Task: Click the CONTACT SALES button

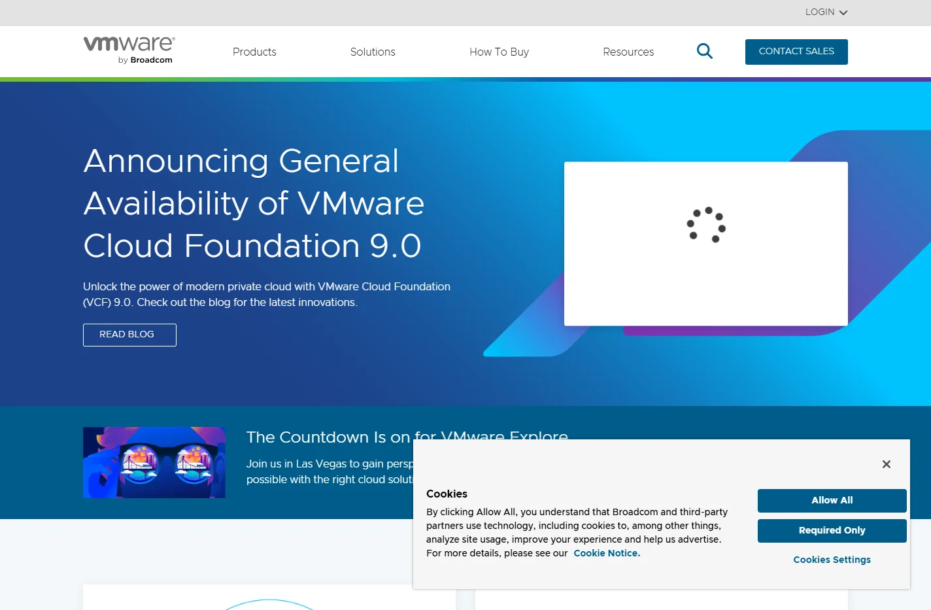Action: (796, 52)
